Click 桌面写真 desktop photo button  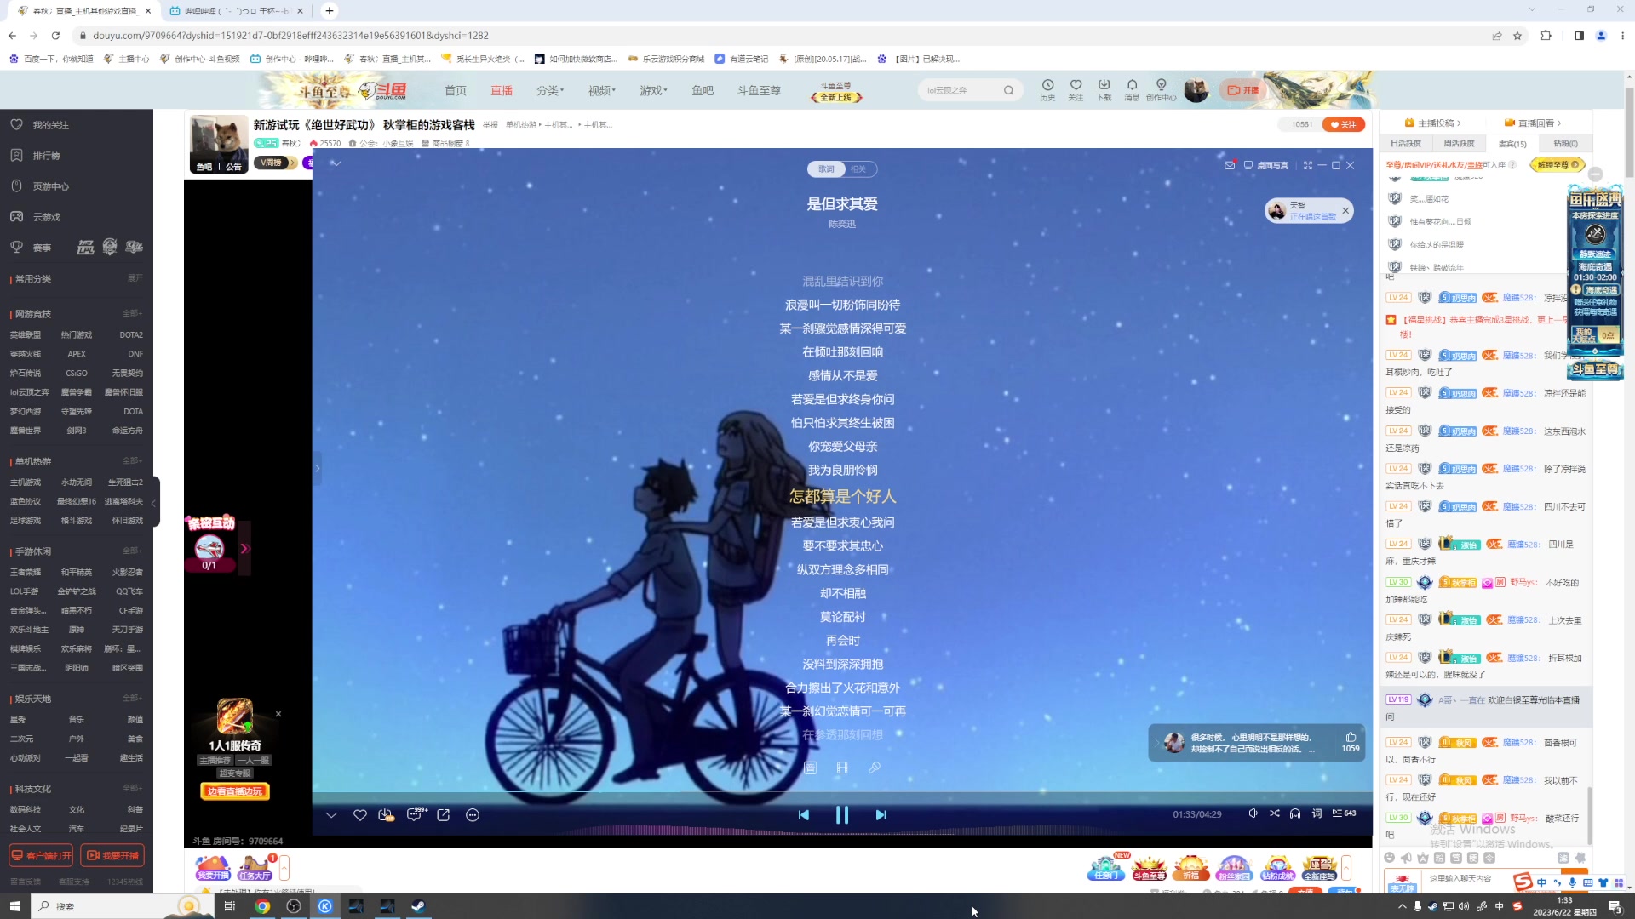coord(1266,165)
